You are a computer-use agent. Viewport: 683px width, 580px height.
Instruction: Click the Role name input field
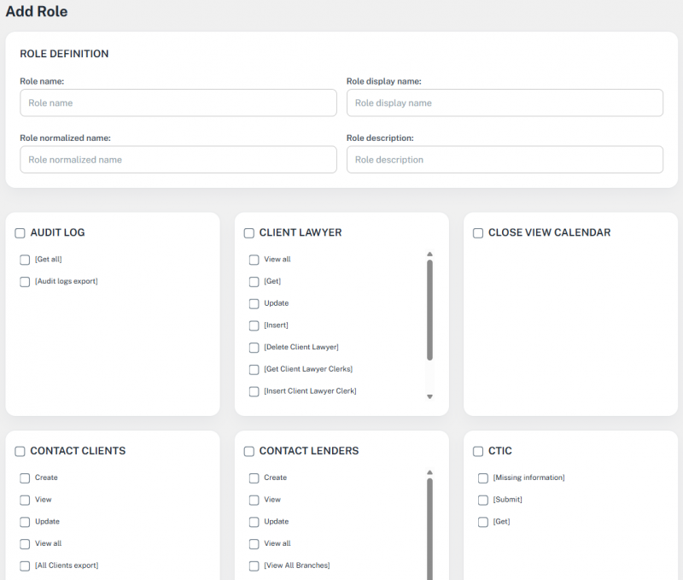pos(178,103)
